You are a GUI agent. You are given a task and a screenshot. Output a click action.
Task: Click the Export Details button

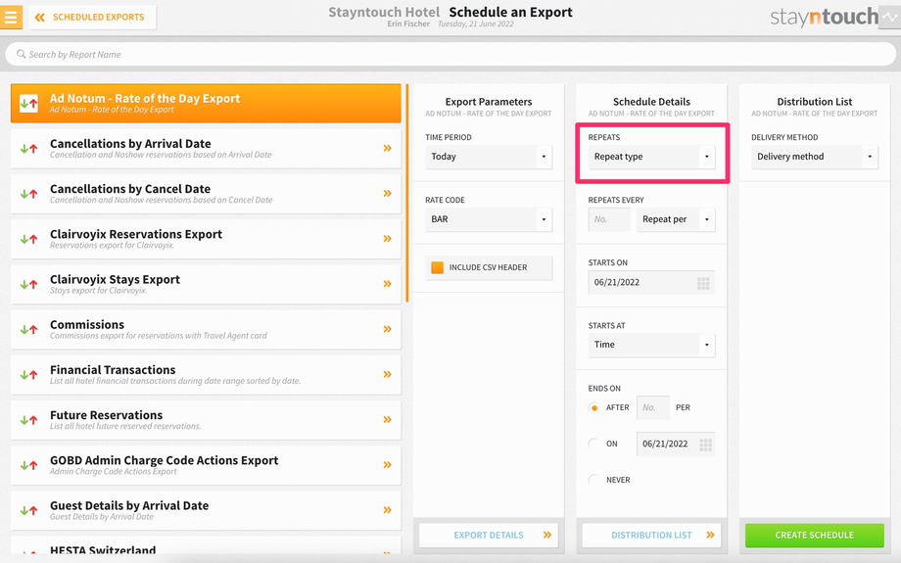489,536
